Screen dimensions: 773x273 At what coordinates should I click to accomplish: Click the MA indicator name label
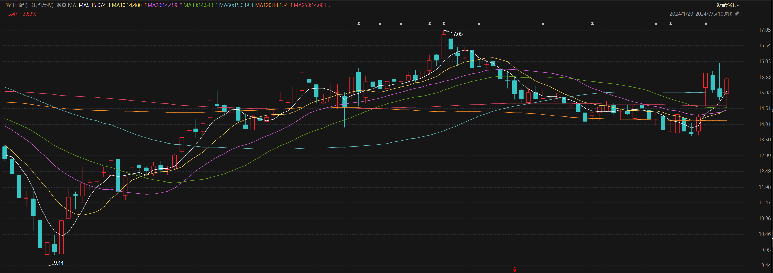(x=72, y=5)
